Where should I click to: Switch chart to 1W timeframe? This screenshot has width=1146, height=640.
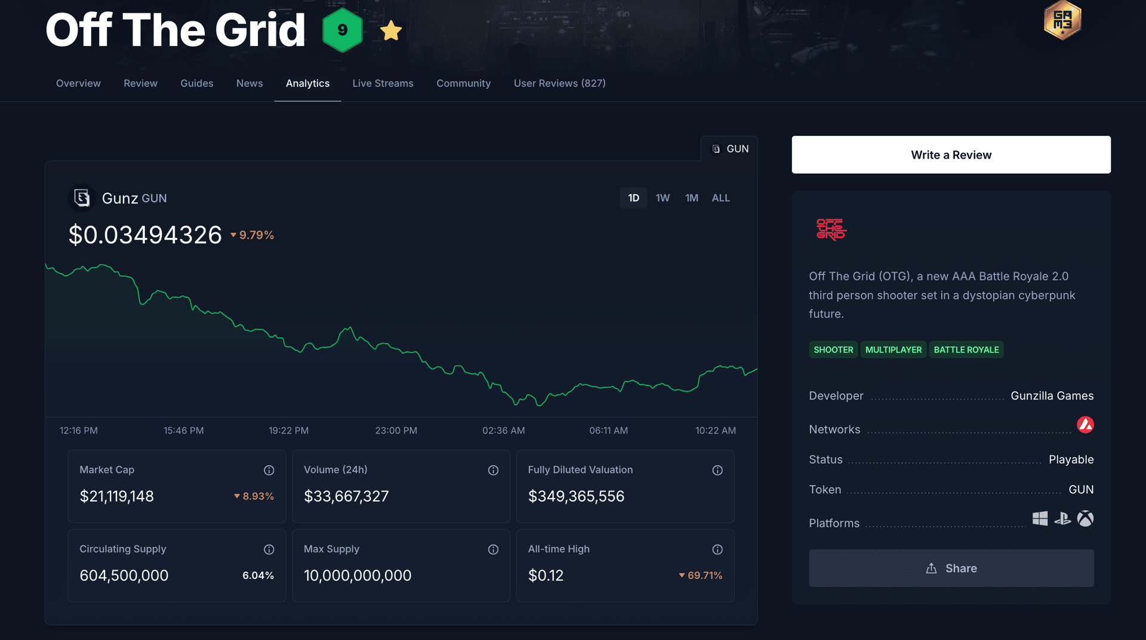click(x=663, y=197)
